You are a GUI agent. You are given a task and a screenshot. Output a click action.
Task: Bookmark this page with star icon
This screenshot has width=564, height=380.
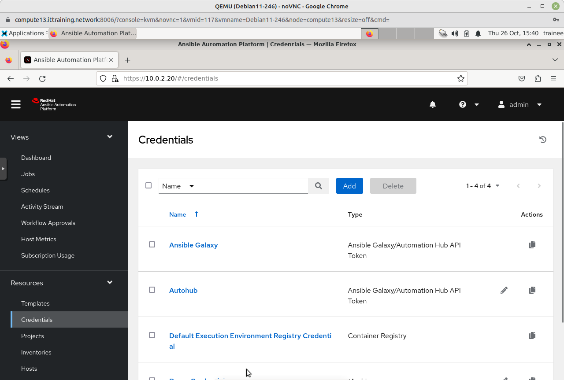(461, 78)
